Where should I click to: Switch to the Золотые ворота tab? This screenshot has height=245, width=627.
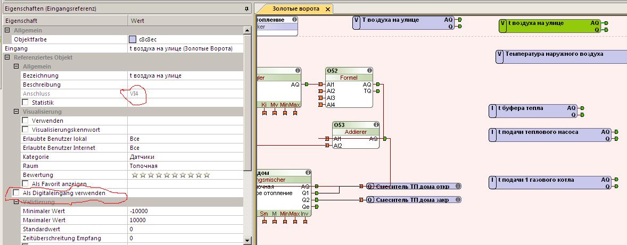[x=295, y=9]
